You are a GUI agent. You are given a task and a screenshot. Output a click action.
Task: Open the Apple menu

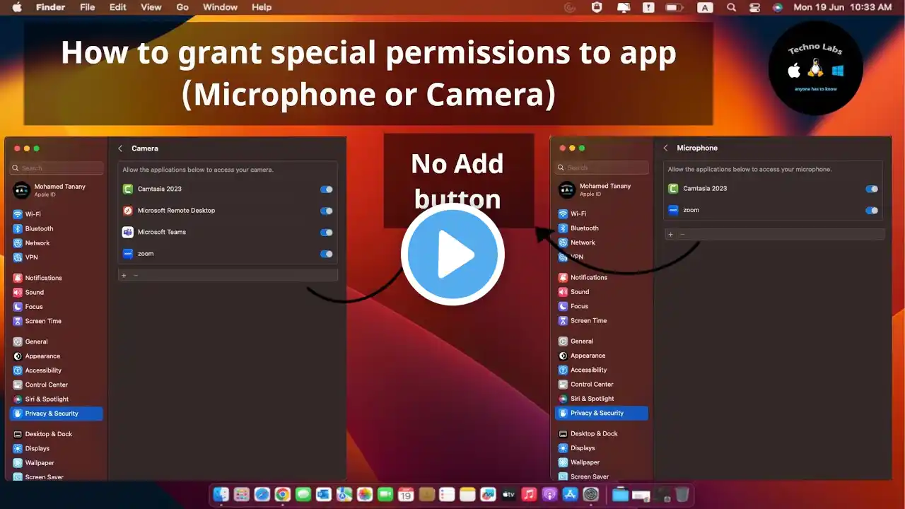(x=17, y=7)
